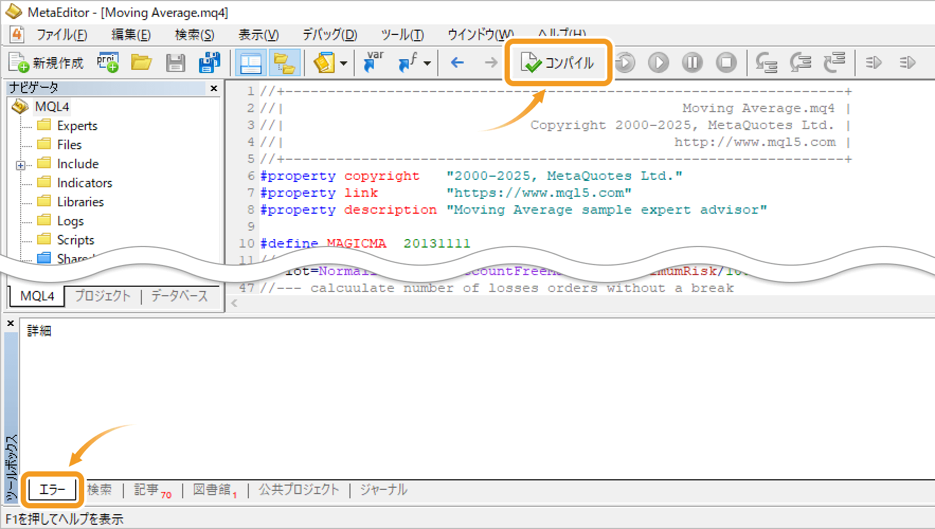Click the play debugging icon
Screen dimensions: 935x529
tap(659, 63)
